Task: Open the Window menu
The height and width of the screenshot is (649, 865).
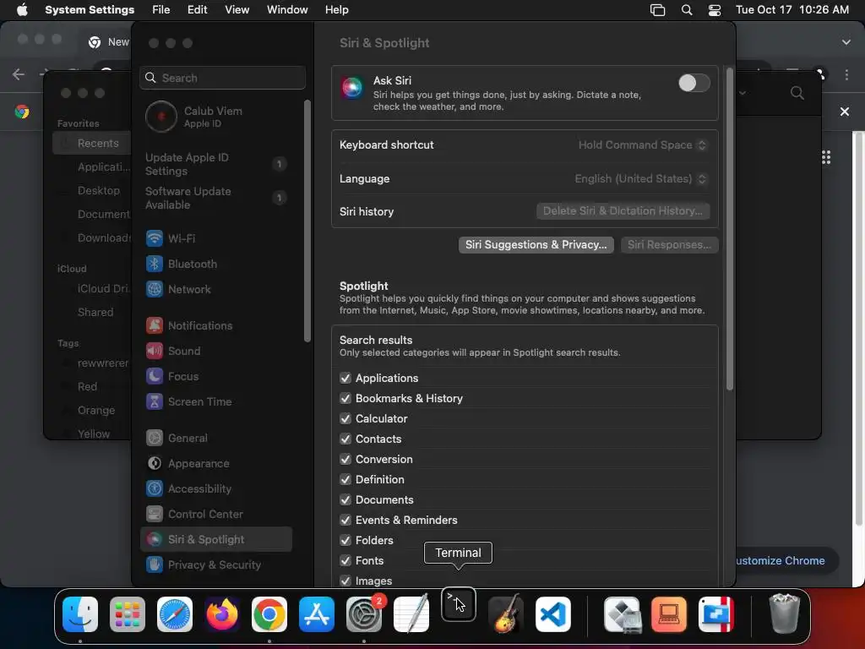Action: point(287,10)
